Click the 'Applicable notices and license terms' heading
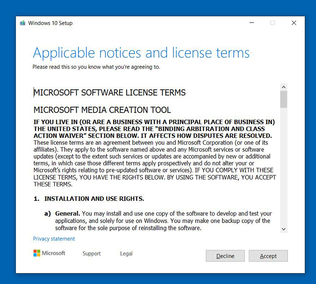 [x=141, y=53]
